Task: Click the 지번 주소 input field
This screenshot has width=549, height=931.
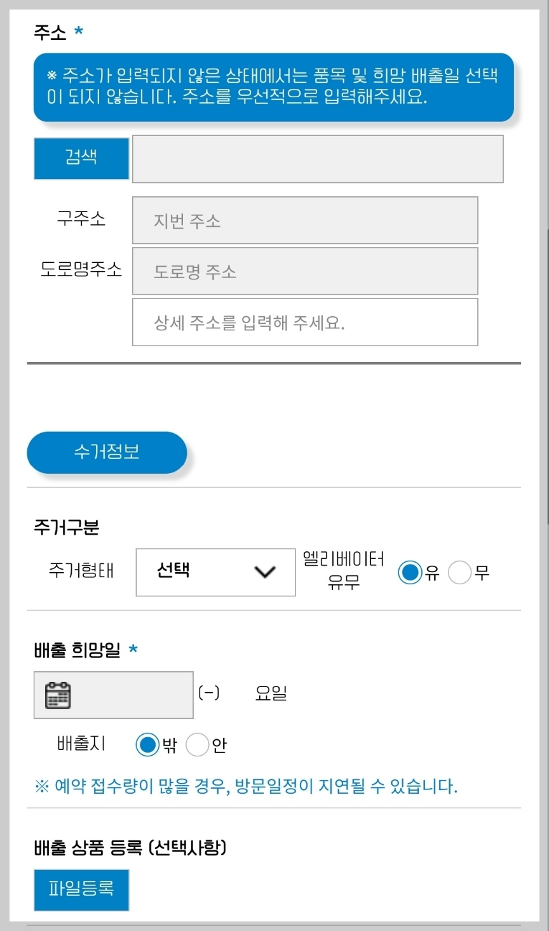Action: coord(304,220)
